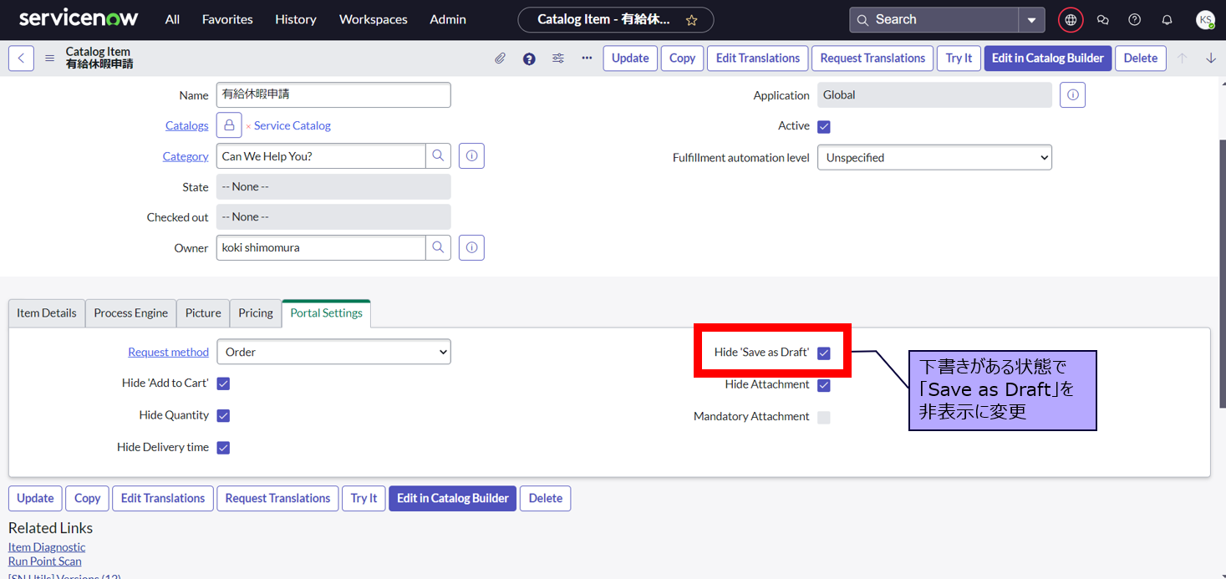Switch to Pricing tab
Screen dimensions: 1226x579
[256, 312]
